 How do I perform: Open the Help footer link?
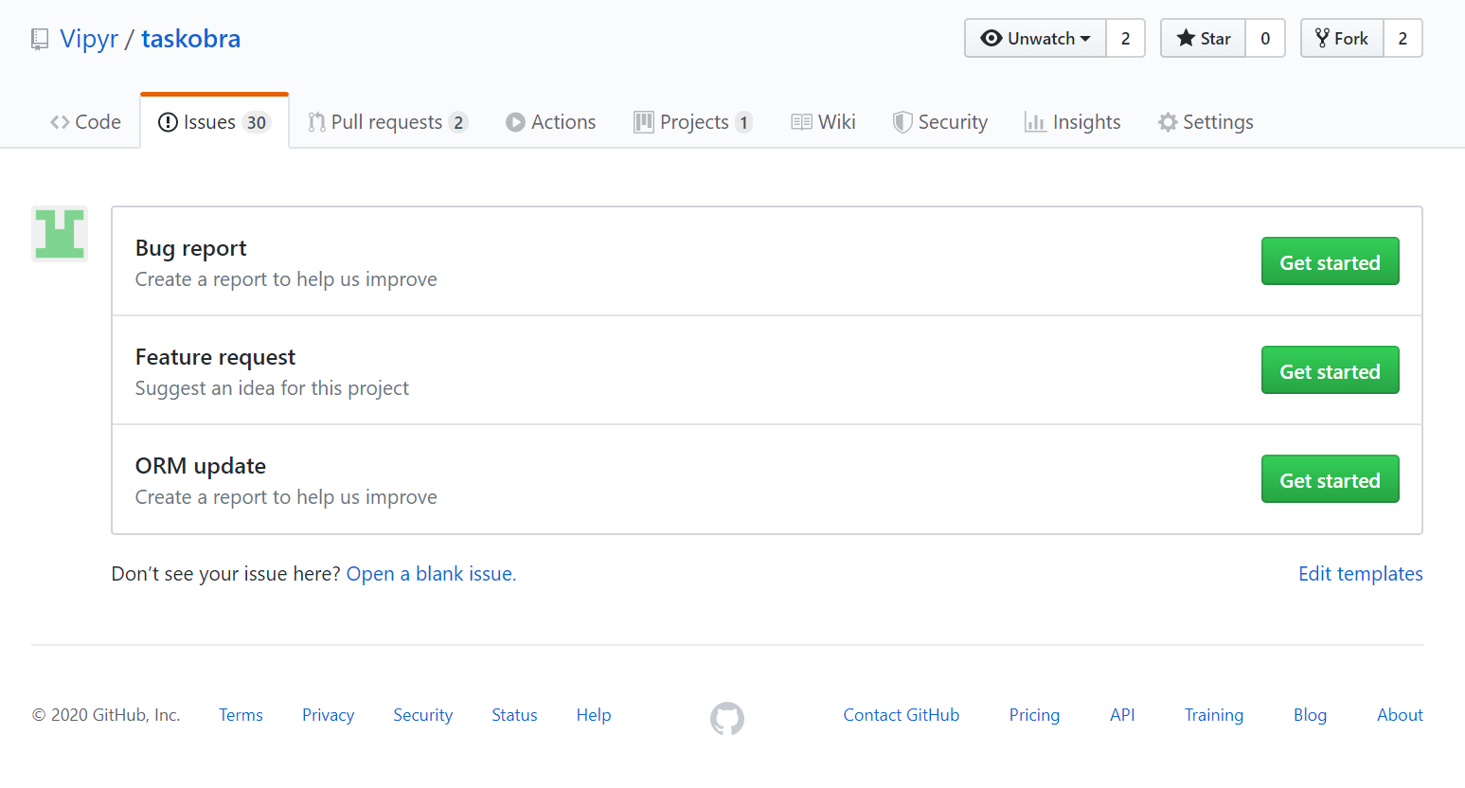coord(594,715)
